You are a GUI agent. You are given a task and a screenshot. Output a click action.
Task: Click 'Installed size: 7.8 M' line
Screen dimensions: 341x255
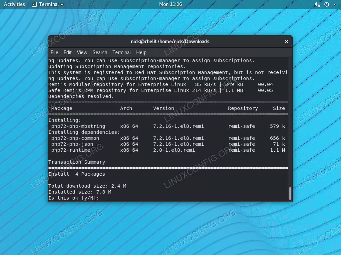(80, 192)
